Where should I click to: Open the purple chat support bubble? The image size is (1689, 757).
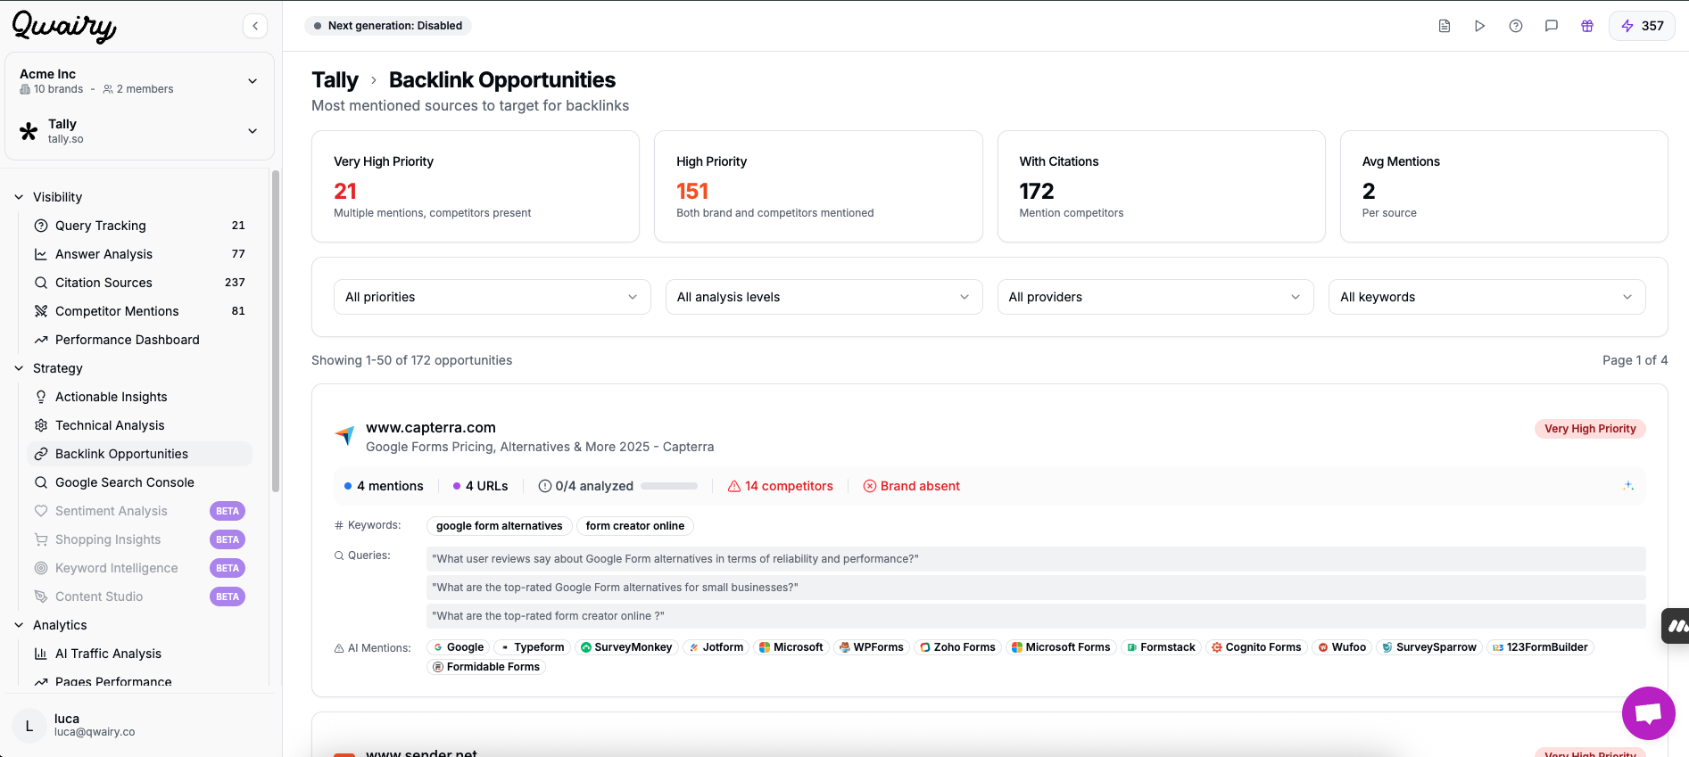pyautogui.click(x=1648, y=713)
